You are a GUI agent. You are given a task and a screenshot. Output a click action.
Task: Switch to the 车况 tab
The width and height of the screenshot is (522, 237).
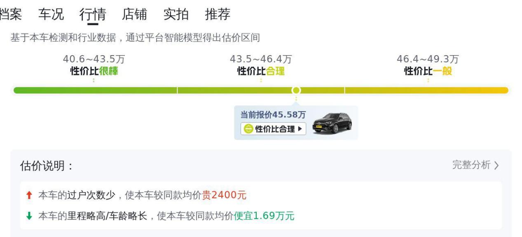point(51,15)
